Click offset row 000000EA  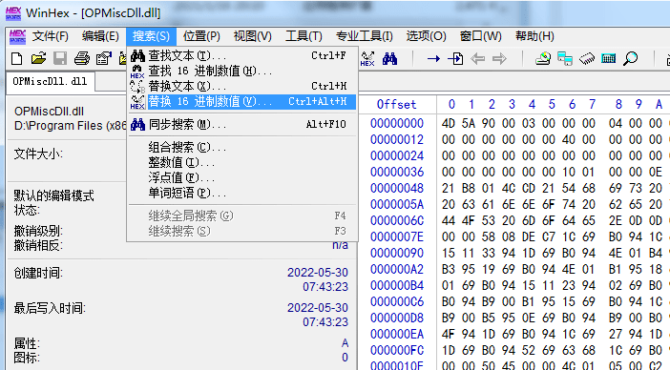397,334
